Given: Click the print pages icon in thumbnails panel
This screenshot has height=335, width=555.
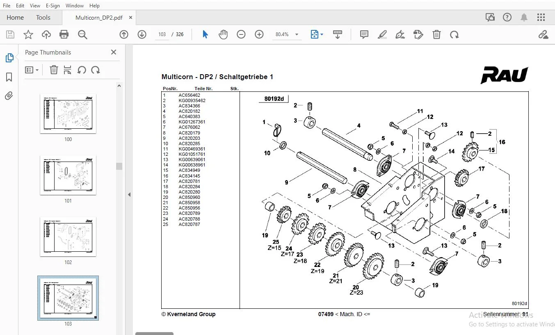Looking at the screenshot, I should tap(68, 70).
